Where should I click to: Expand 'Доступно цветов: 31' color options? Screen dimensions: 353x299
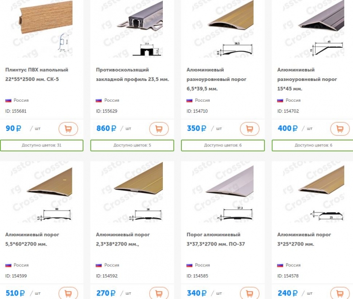(x=41, y=146)
